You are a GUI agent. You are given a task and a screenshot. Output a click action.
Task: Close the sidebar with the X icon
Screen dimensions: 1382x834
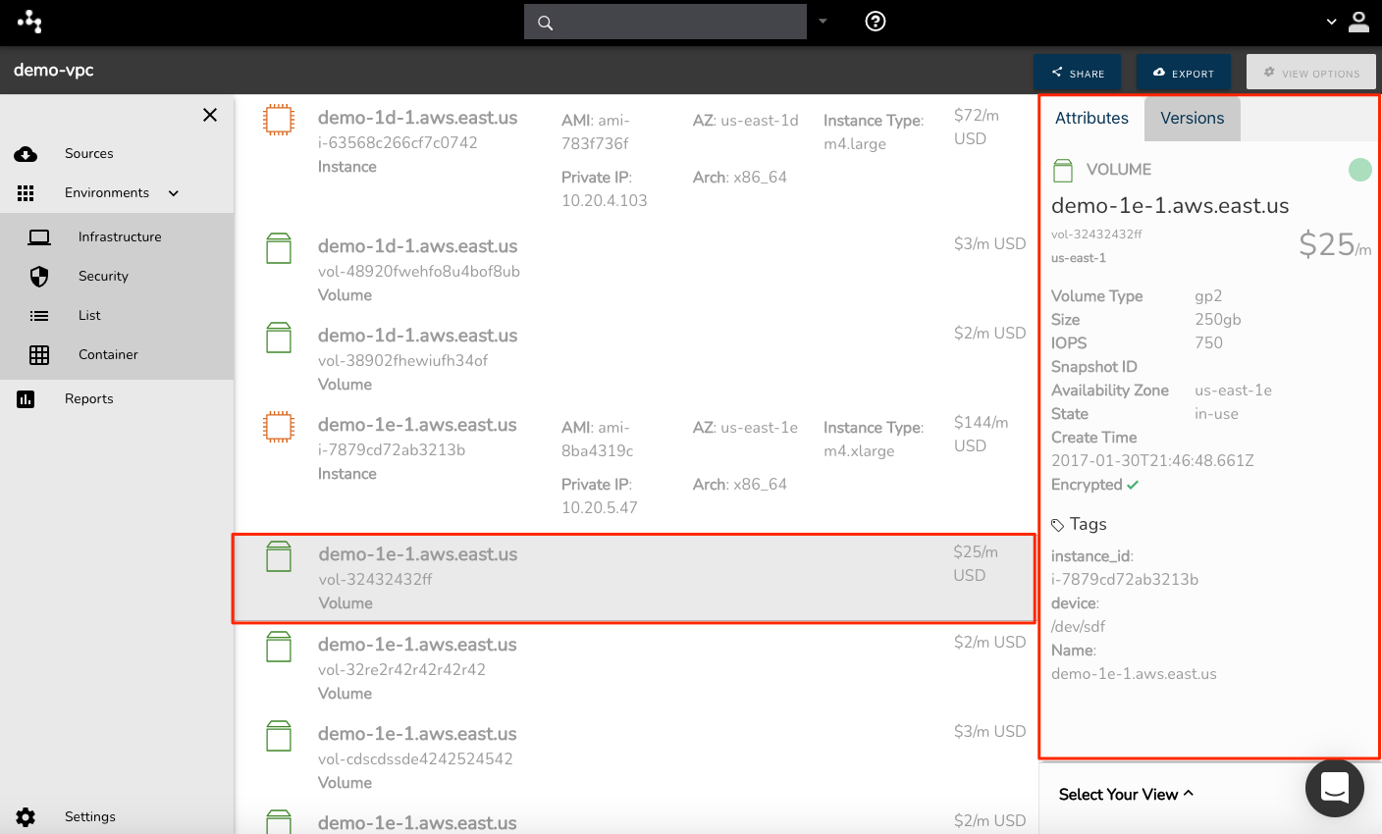[x=210, y=115]
